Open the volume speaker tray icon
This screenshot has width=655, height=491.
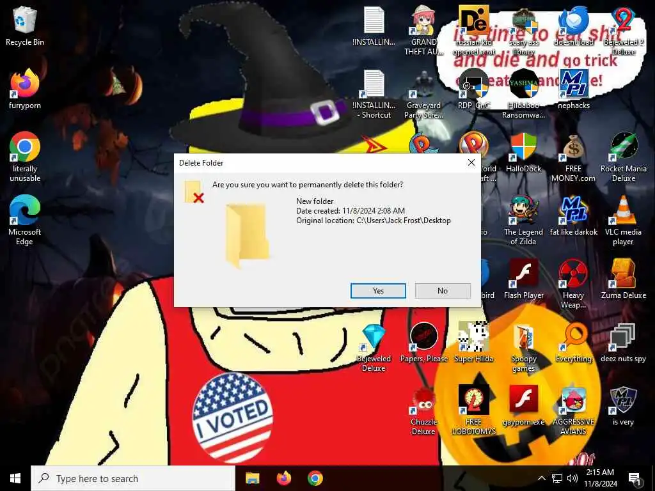pyautogui.click(x=572, y=478)
